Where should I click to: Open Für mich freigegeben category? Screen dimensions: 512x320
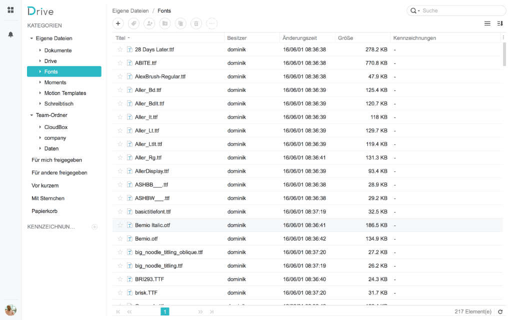57,160
